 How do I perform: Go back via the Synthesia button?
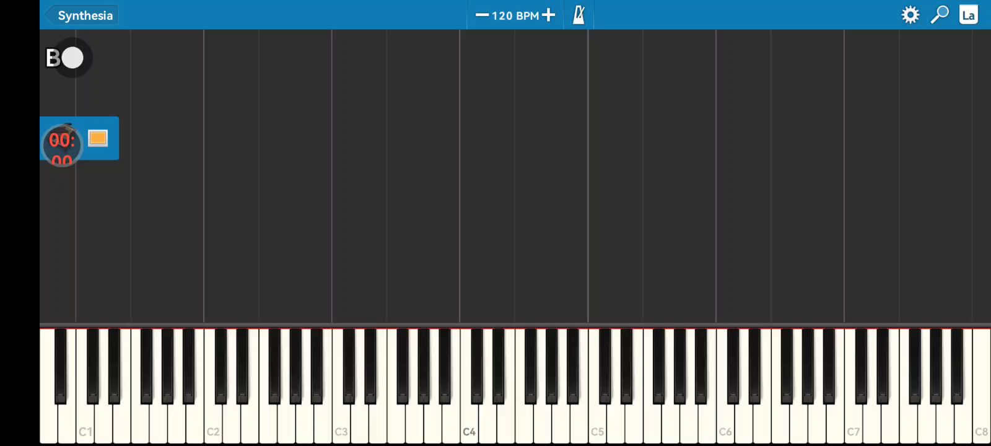point(81,15)
